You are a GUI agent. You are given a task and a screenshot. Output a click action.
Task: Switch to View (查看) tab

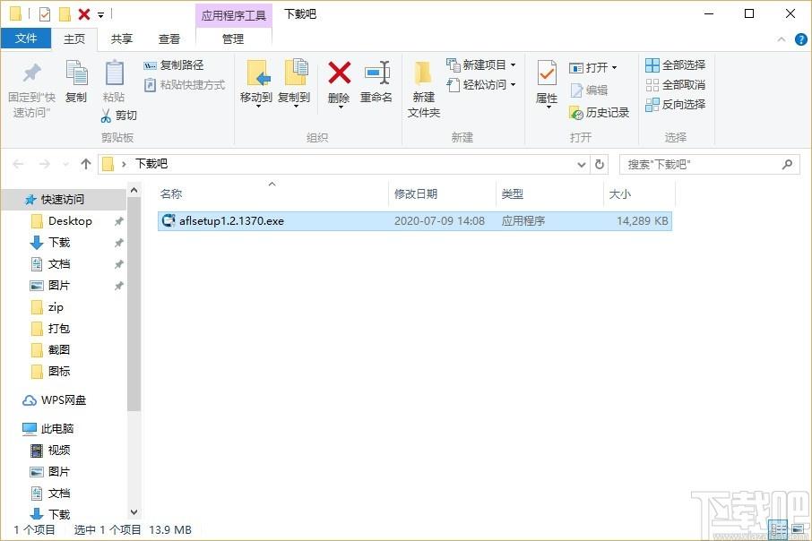pos(168,39)
